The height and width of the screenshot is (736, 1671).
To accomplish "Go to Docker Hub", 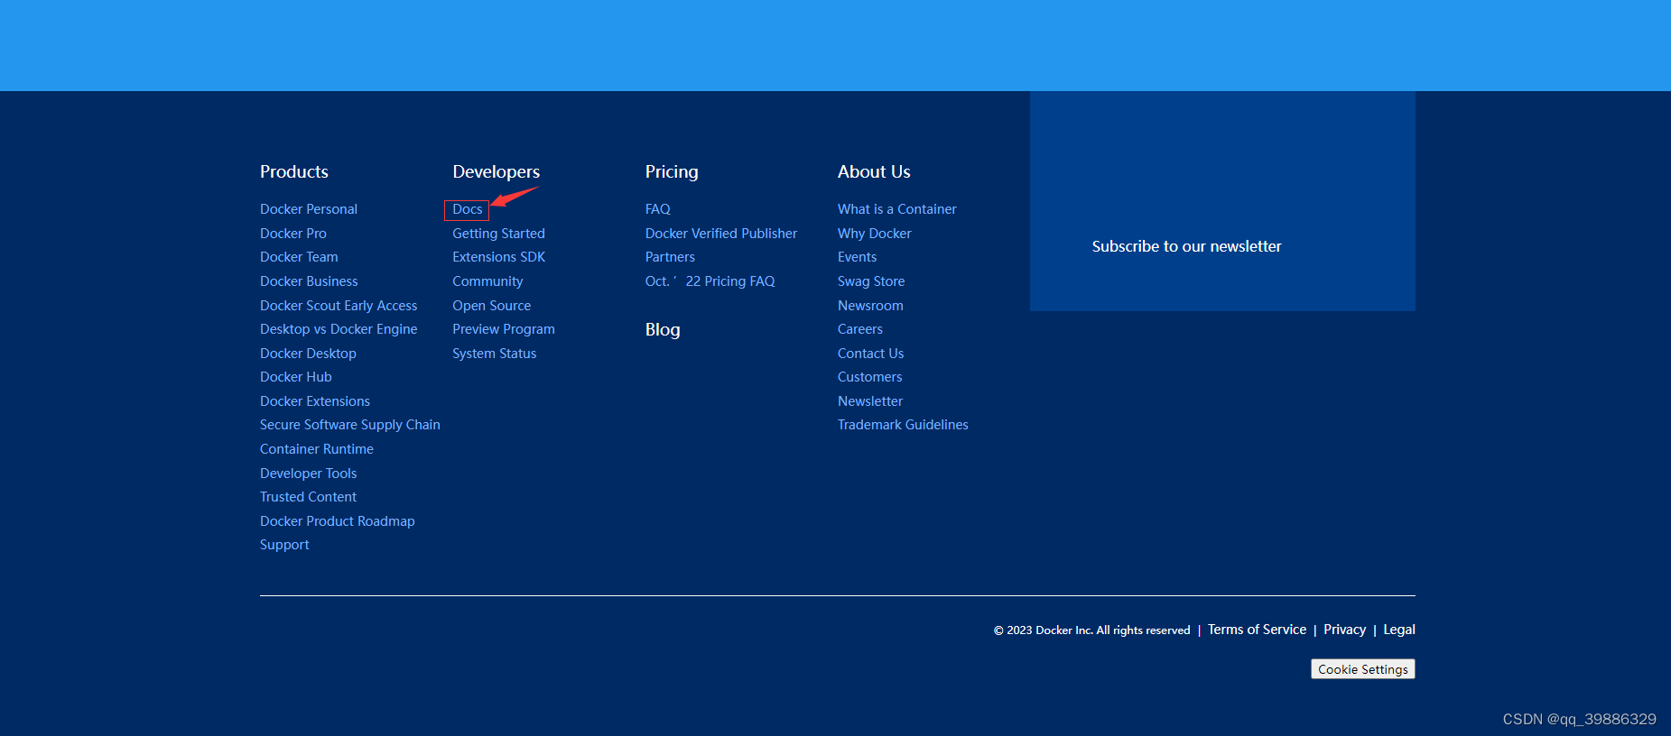I will tap(296, 377).
